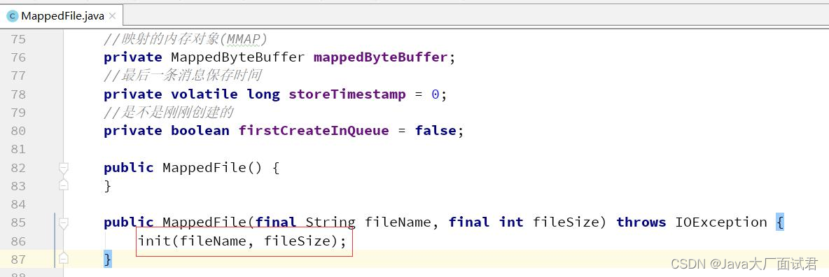Click the firstCreateInQueue field name
Screen dimensions: 829x277
pos(314,131)
